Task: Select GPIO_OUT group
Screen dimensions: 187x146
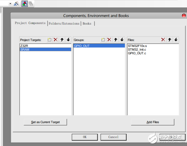Action: click(x=99, y=46)
